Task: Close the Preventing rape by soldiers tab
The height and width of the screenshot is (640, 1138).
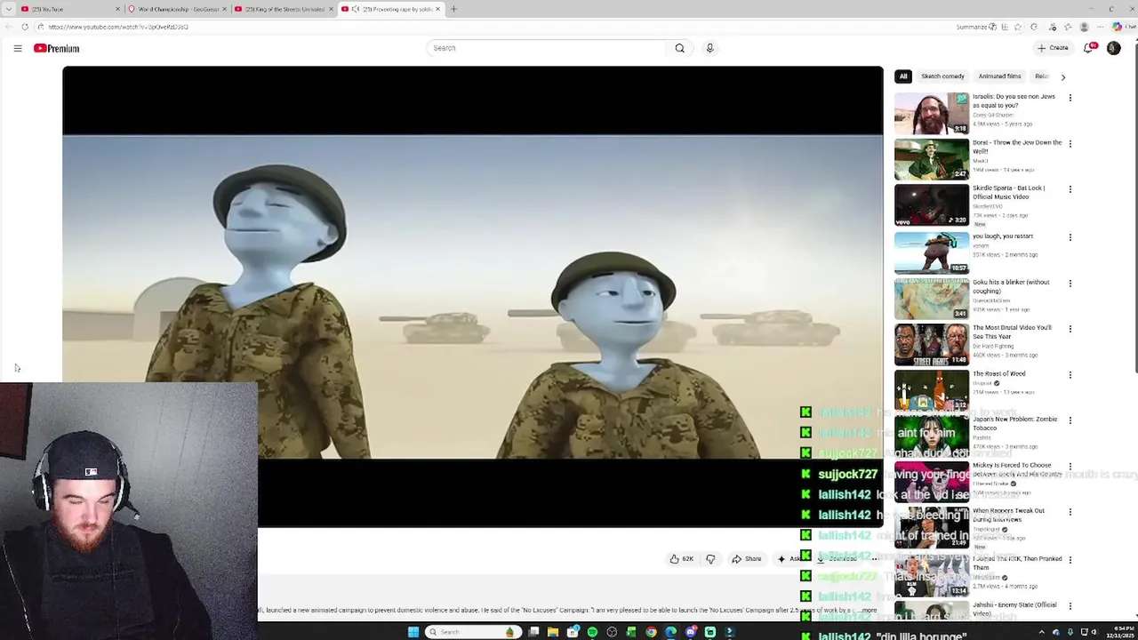Action: point(437,9)
